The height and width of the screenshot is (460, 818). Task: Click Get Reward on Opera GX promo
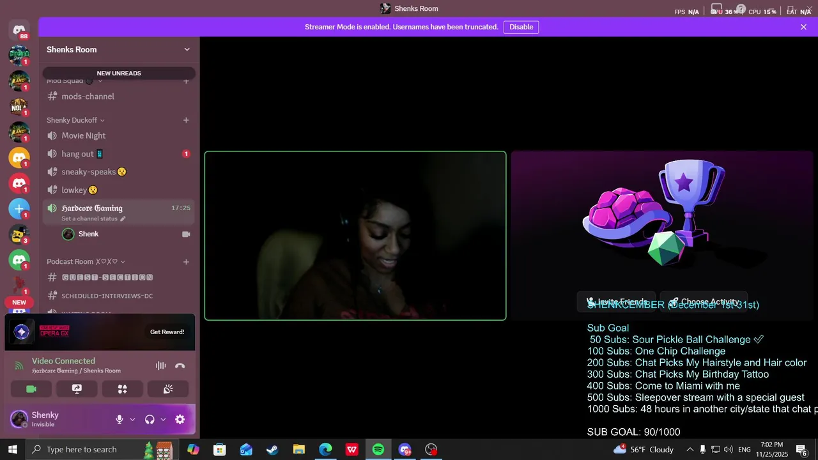[x=167, y=332]
